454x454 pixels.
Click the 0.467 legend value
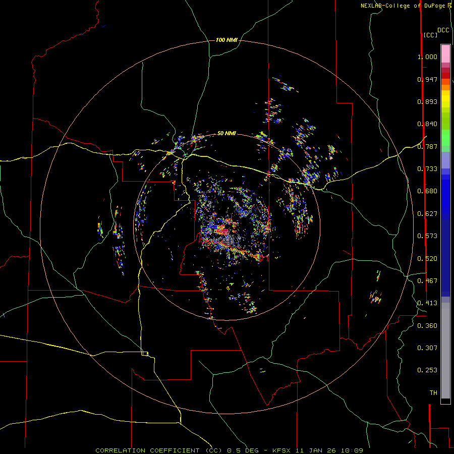427,281
